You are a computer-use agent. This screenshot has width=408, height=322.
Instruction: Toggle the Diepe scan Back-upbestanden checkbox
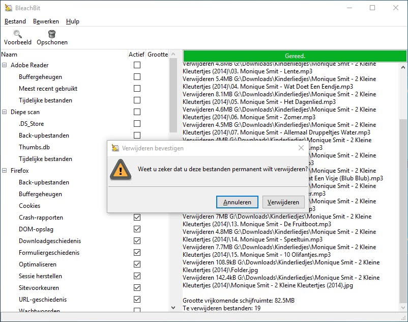137,135
